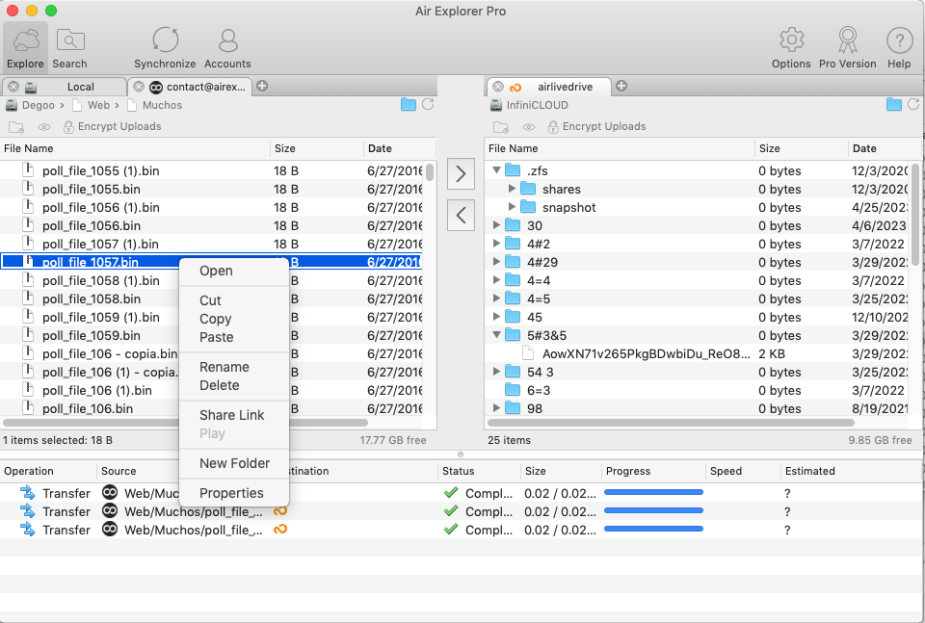Choose New Folder from the context menu
Image resolution: width=925 pixels, height=623 pixels.
(x=235, y=463)
